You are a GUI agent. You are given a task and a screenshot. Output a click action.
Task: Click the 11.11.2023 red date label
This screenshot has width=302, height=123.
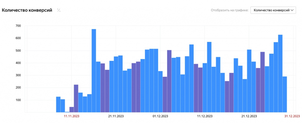pyautogui.click(x=71, y=116)
